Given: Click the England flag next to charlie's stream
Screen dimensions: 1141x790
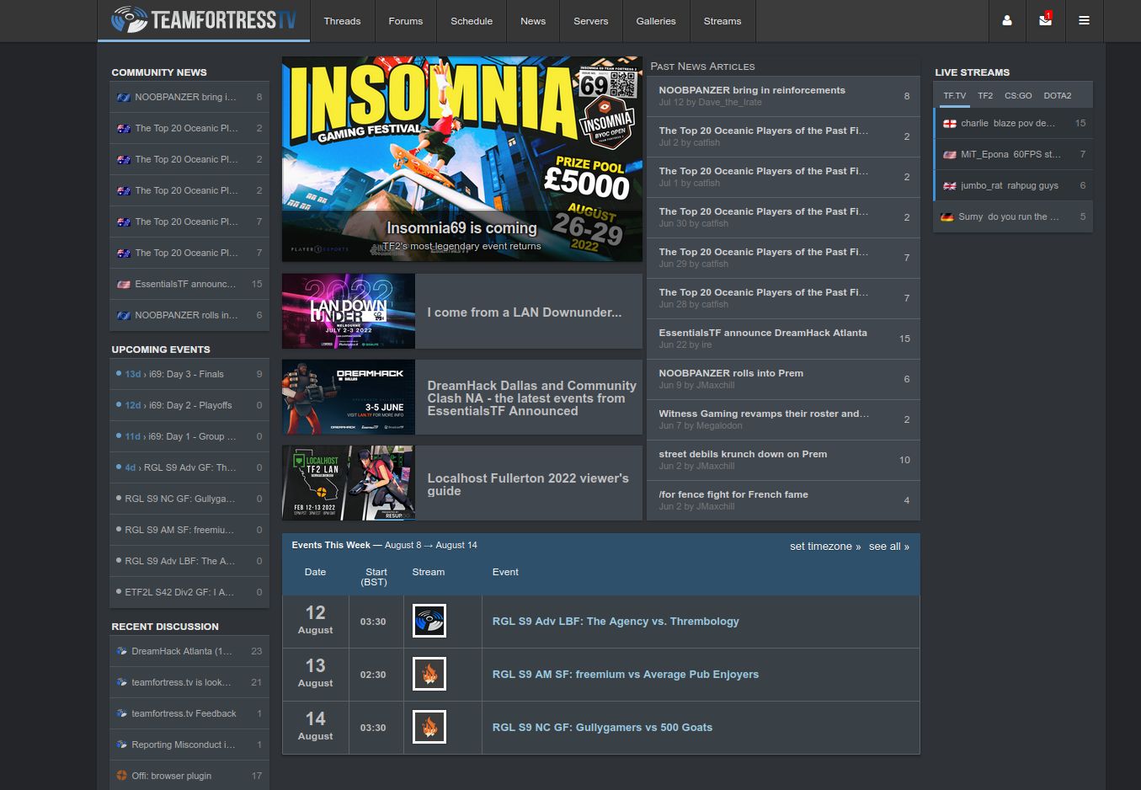Looking at the screenshot, I should 948,123.
